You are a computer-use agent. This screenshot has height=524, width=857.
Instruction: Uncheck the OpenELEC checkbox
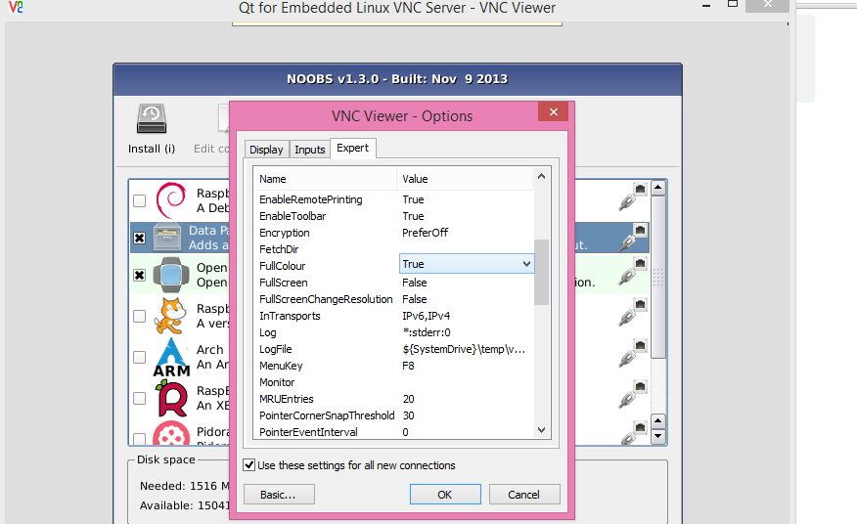[x=139, y=275]
